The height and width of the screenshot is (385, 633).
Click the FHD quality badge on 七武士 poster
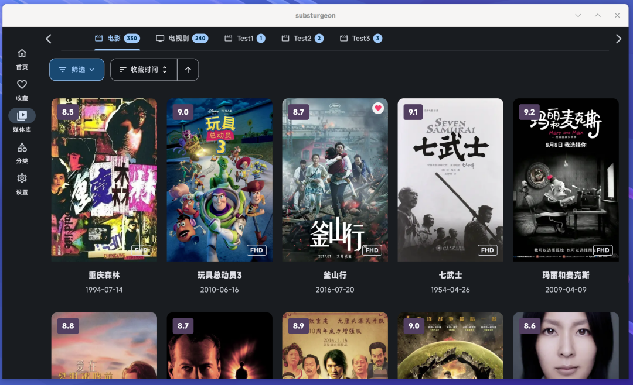tap(487, 250)
